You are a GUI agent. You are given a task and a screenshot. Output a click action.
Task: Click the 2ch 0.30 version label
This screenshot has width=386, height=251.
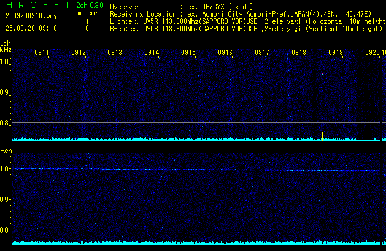click(90, 6)
